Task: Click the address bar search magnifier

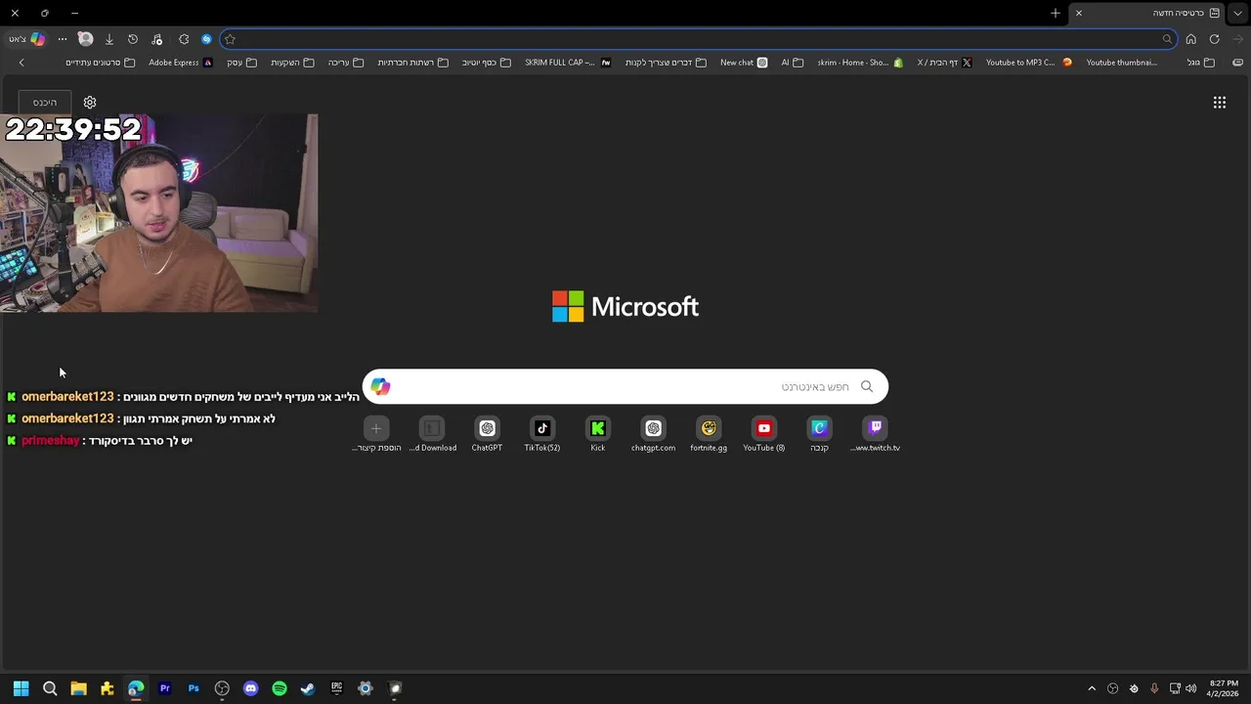Action: [x=1167, y=39]
